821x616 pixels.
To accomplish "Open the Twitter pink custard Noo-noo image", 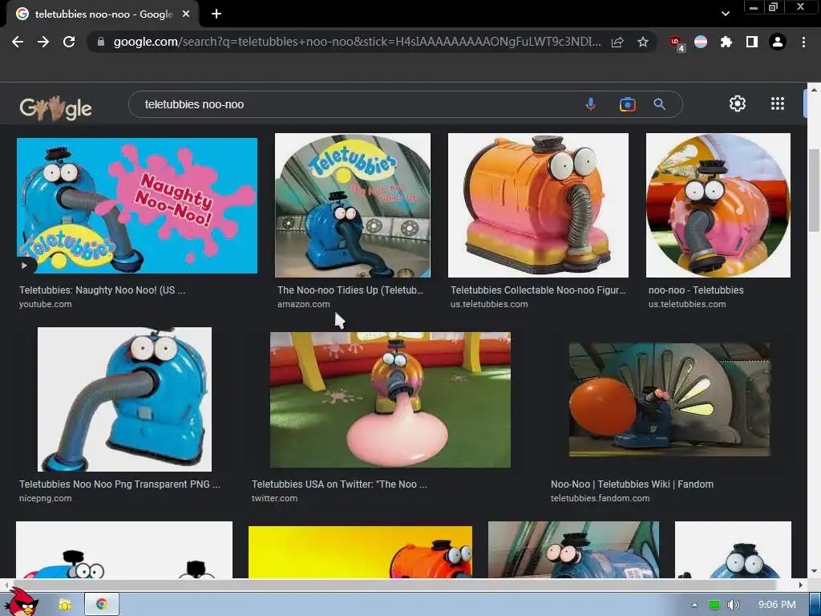I will pos(390,399).
